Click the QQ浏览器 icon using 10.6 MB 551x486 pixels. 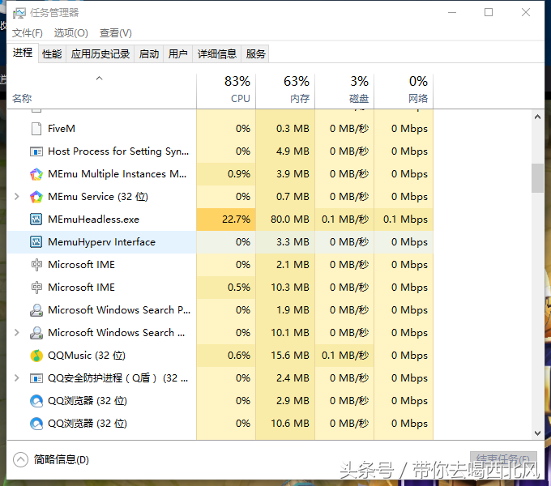point(36,424)
